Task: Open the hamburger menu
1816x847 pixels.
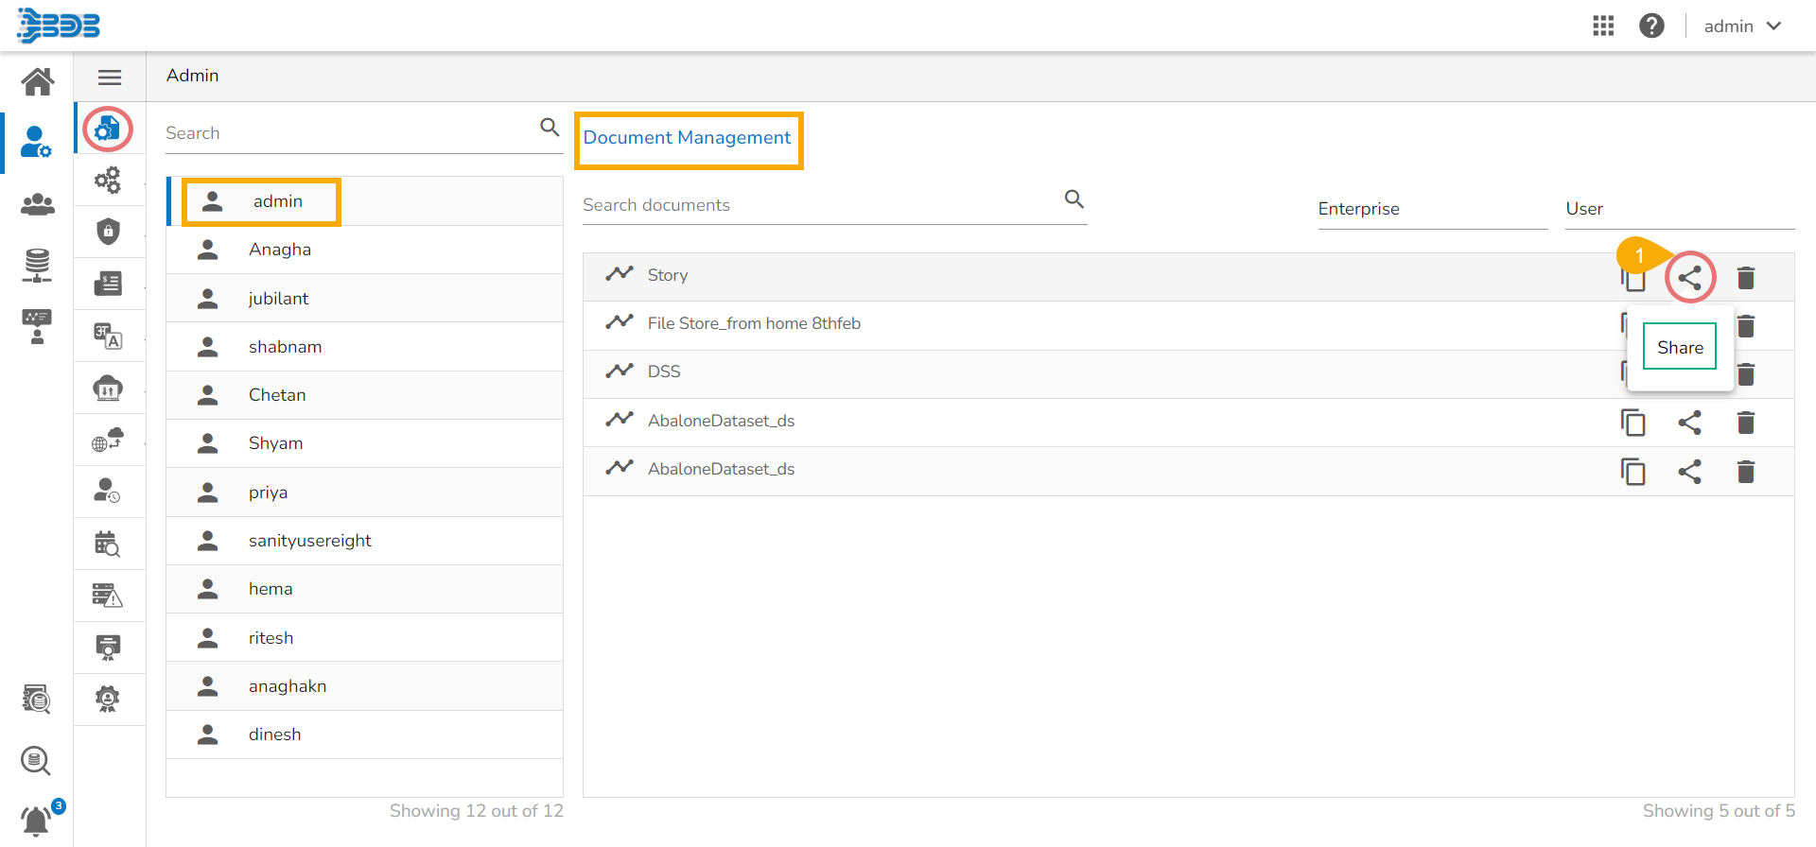Action: (x=110, y=78)
